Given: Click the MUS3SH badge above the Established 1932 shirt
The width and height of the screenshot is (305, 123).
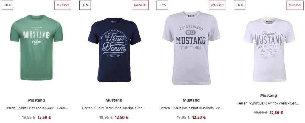Looking at the screenshot, I should (x=217, y=5).
